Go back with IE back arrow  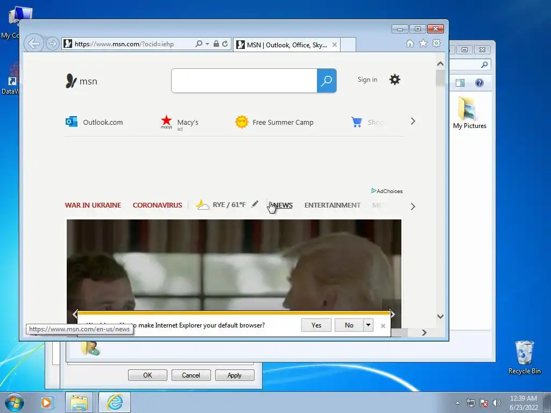pyautogui.click(x=34, y=44)
